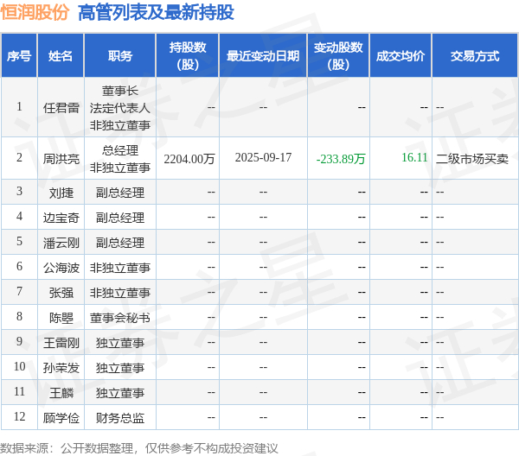The width and height of the screenshot is (519, 456).
Task: Select the 最近变动日期 column header
Action: [263, 56]
